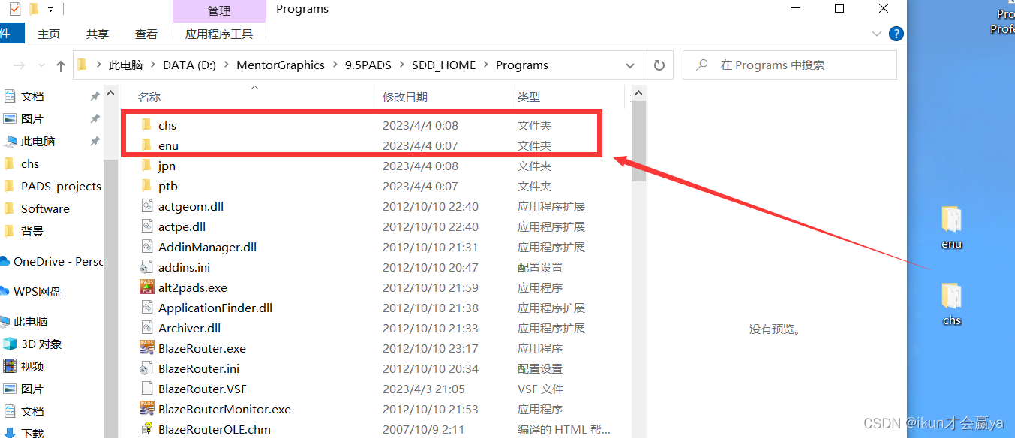Select the BlazeRouter.exe program icon

147,347
